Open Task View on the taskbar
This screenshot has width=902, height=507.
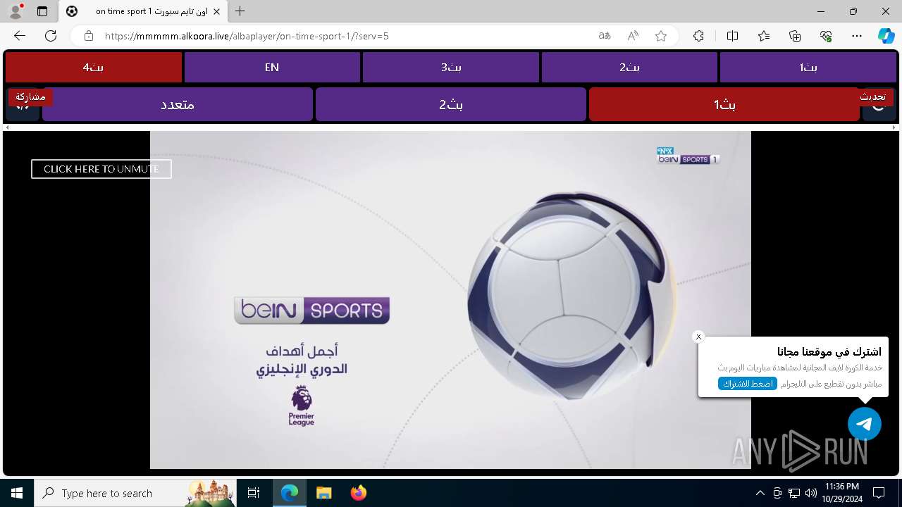(x=254, y=493)
